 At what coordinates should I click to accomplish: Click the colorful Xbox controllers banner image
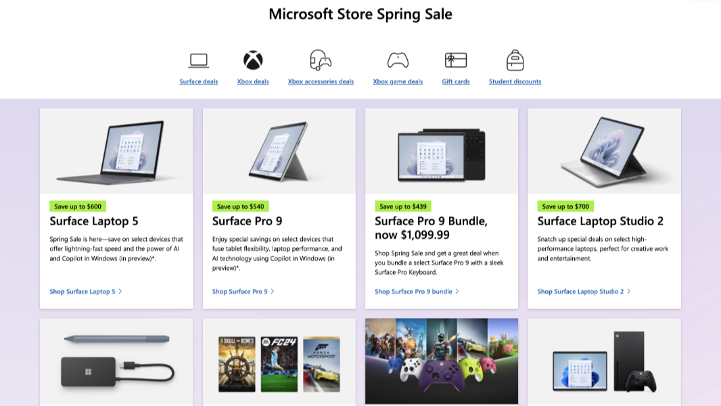click(x=442, y=360)
